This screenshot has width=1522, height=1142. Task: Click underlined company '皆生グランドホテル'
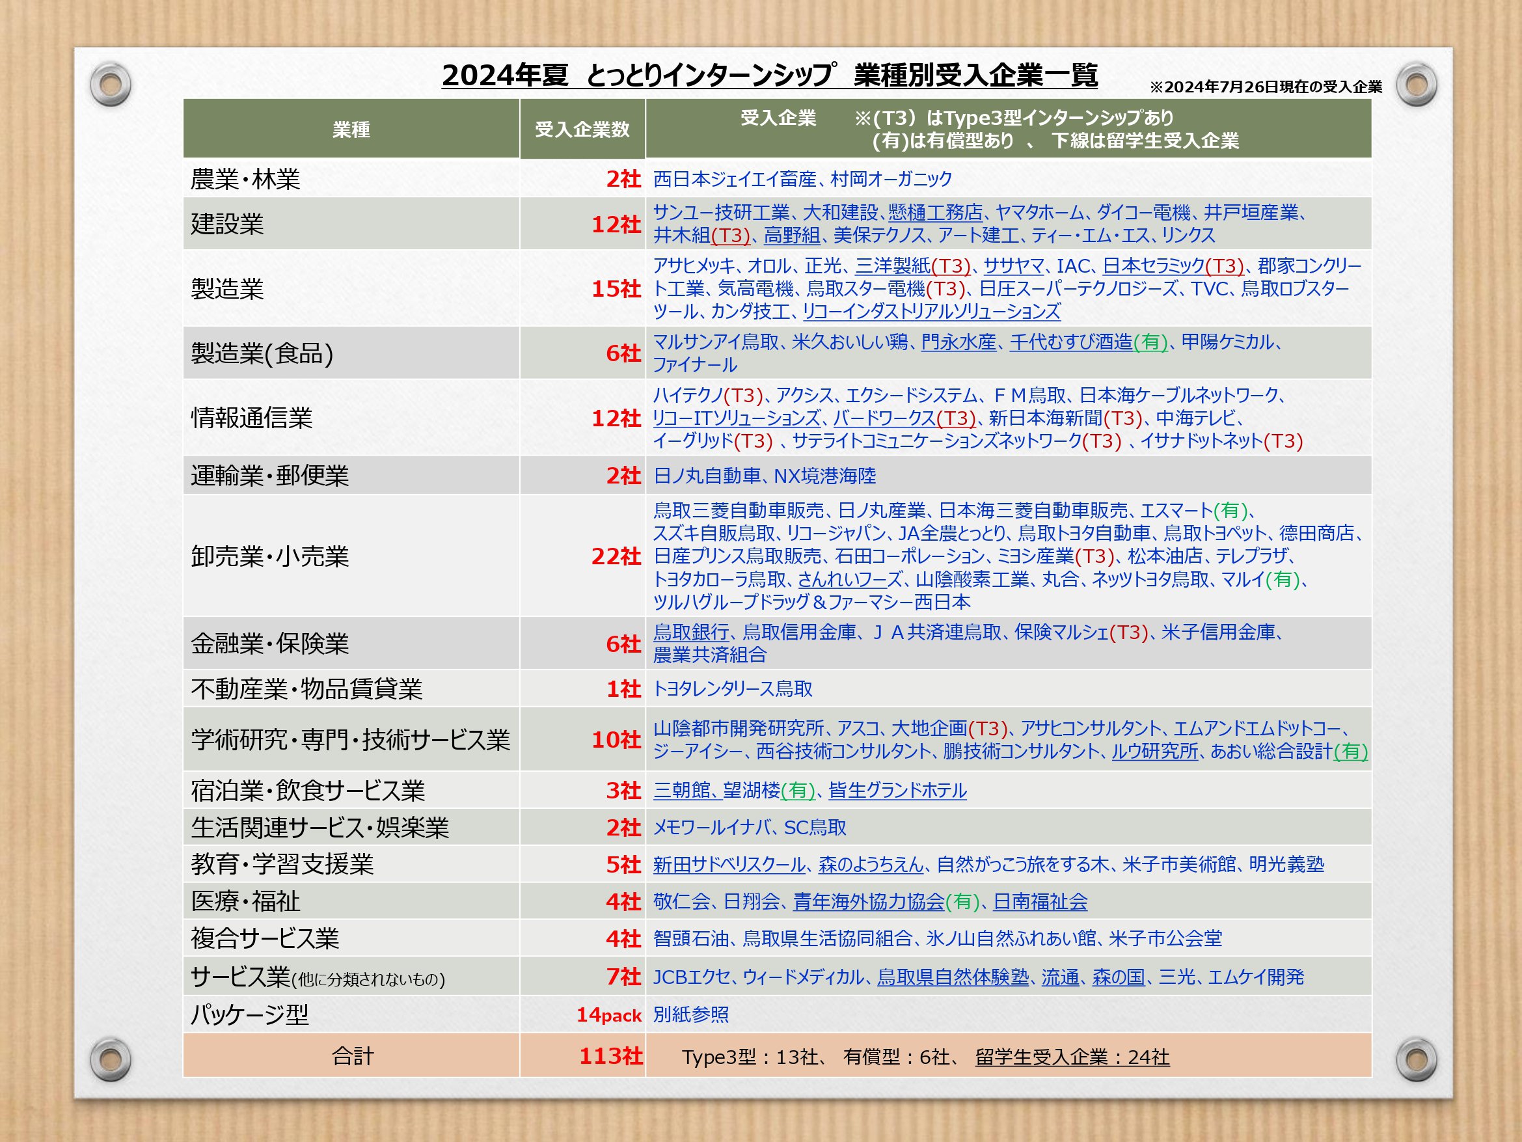(x=897, y=791)
